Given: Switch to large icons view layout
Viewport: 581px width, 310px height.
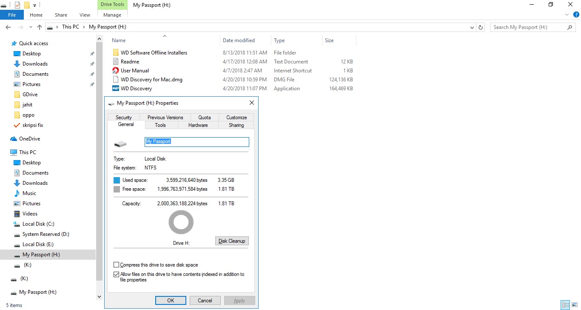Looking at the screenshot, I should pyautogui.click(x=575, y=305).
